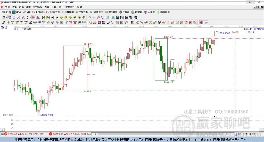Select the hand pan tool
Image resolution: width=264 pixels, height=142 pixels.
(x=89, y=17)
